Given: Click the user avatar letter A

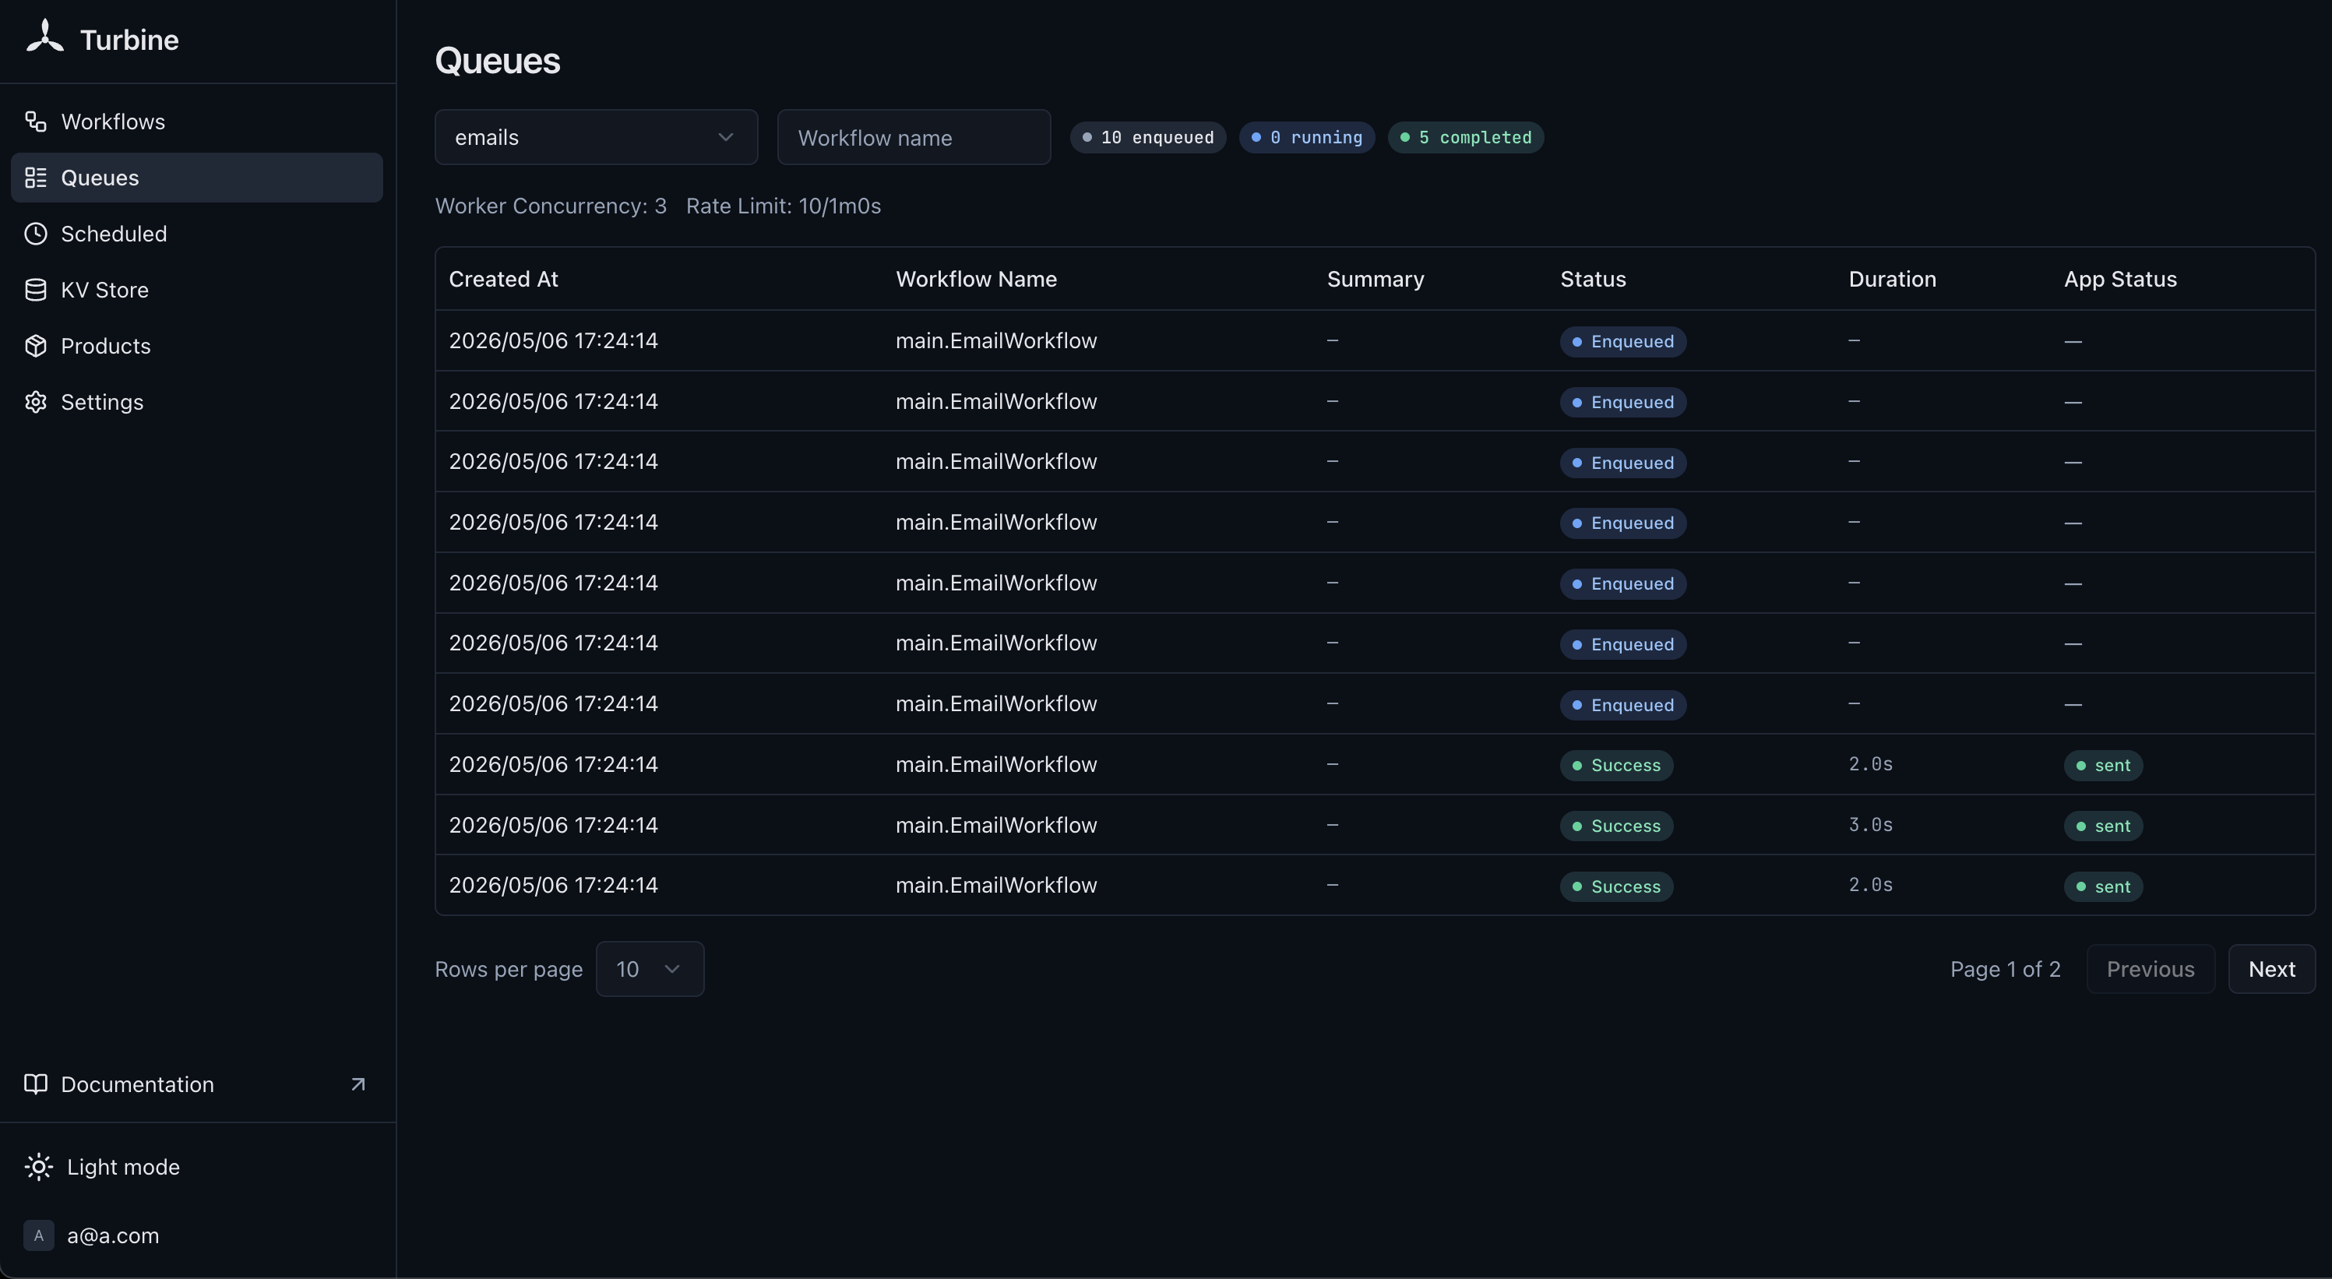Looking at the screenshot, I should pyautogui.click(x=38, y=1235).
